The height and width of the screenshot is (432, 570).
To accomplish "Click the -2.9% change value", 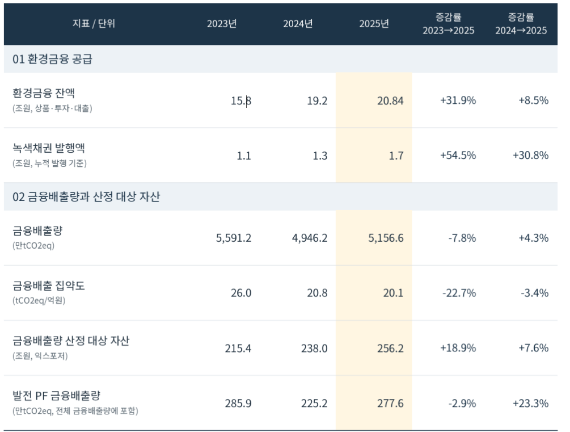I will pos(462,403).
